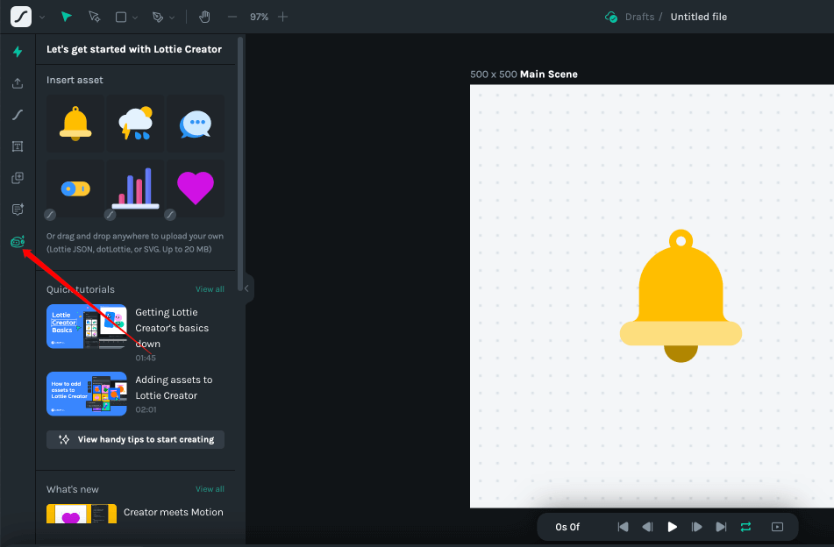Click the zoom in plus icon
Viewport: 834px width, 547px height.
coord(282,17)
